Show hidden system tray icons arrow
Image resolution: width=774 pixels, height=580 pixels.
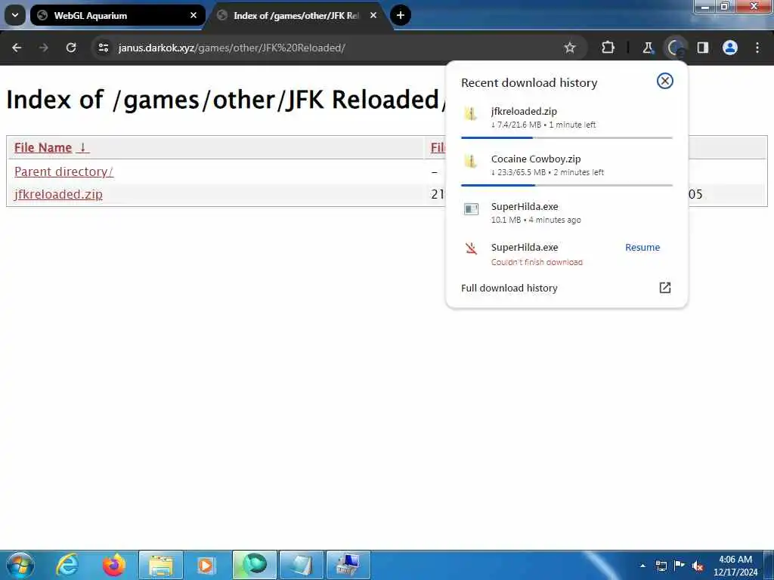tap(642, 566)
